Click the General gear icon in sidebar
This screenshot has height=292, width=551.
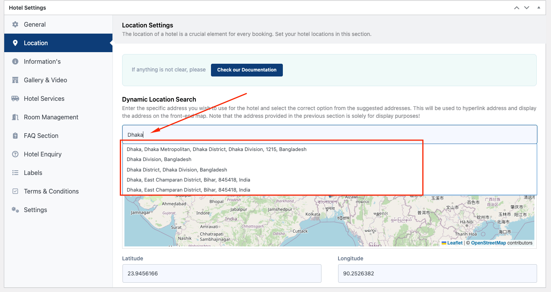15,24
